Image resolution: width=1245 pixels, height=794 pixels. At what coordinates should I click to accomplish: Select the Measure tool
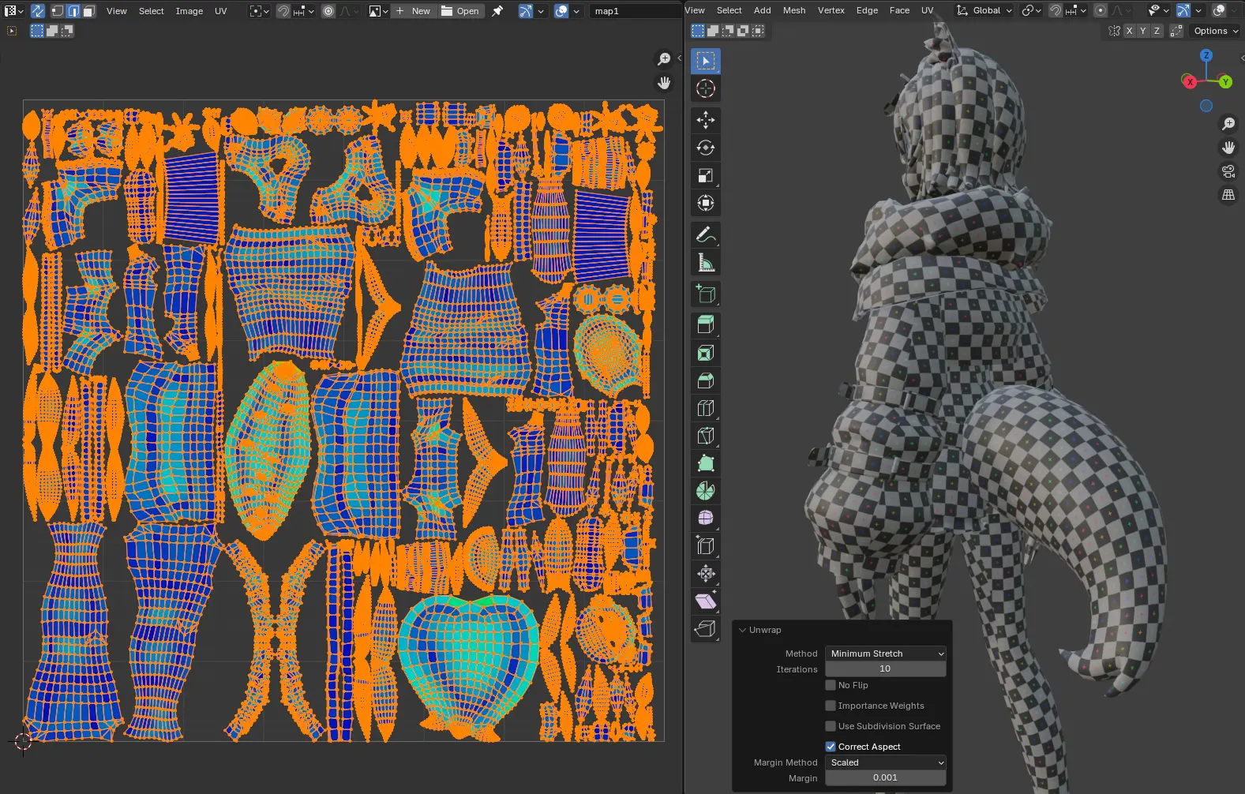click(706, 262)
